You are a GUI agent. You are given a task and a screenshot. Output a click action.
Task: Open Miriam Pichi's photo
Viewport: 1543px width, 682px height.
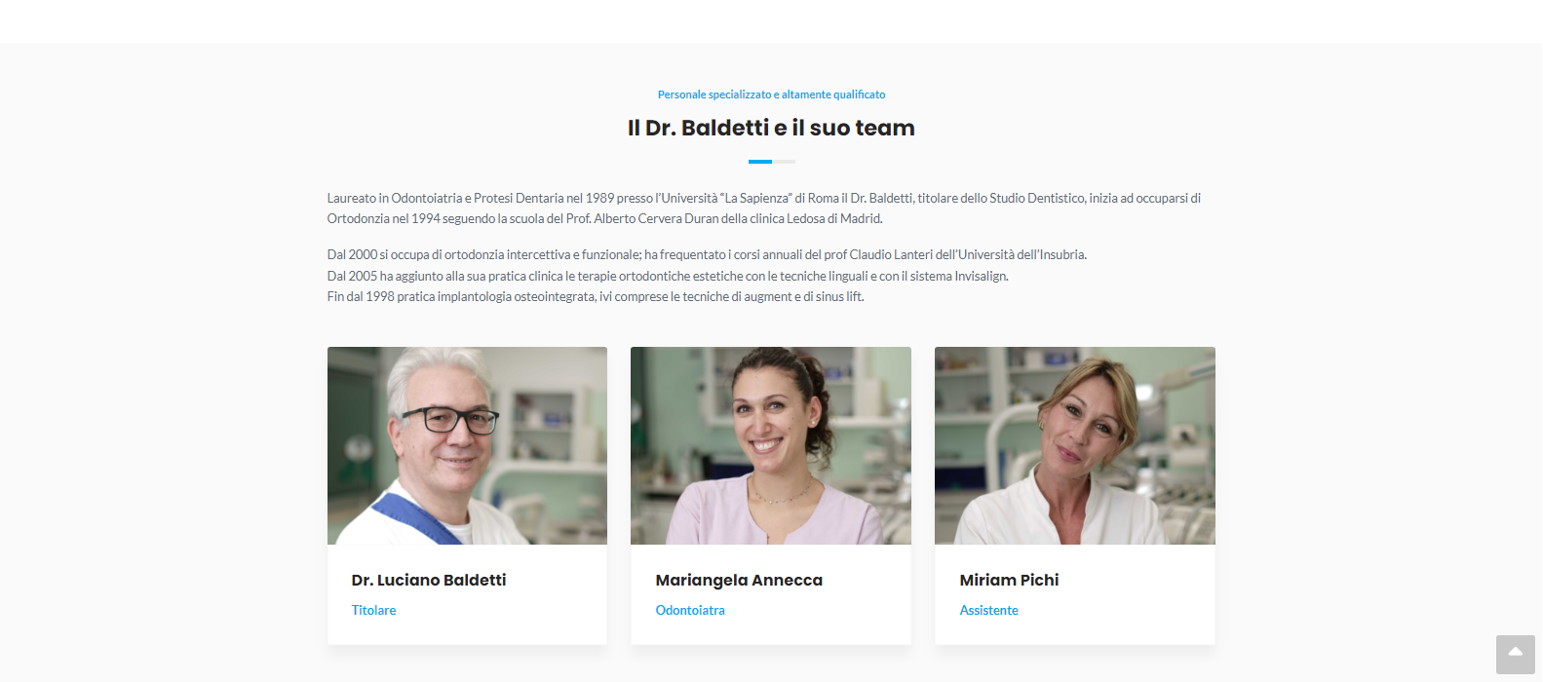[x=1075, y=445]
